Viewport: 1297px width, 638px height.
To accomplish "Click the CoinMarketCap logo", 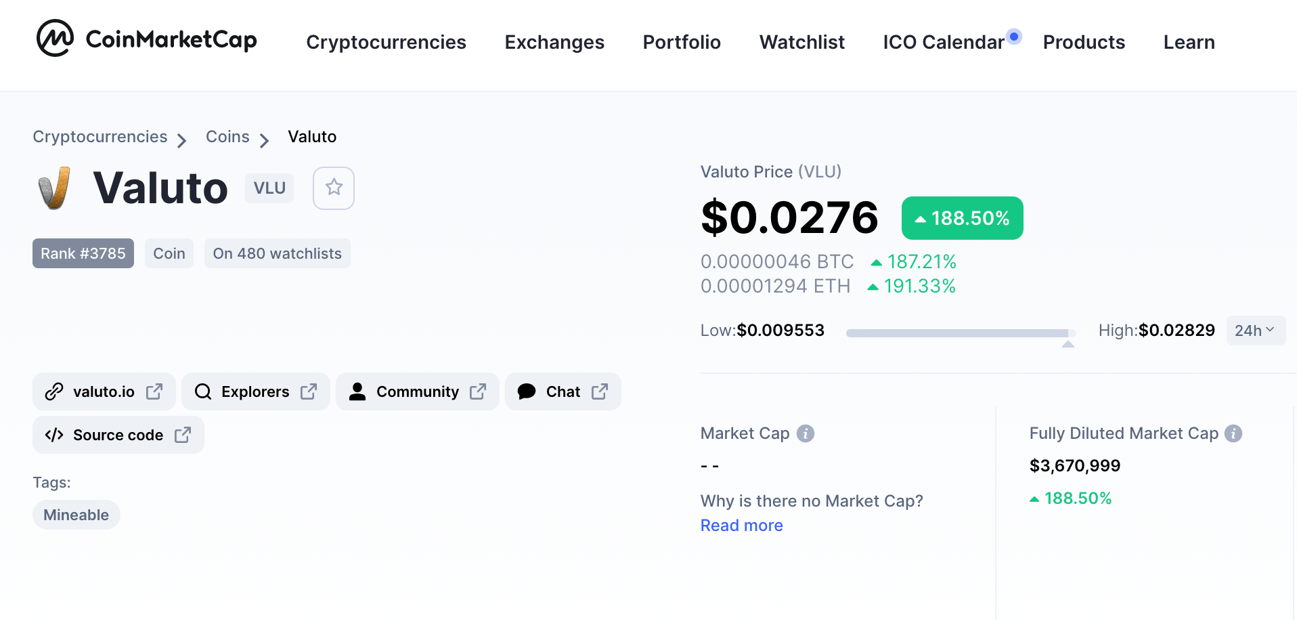I will pos(147,39).
